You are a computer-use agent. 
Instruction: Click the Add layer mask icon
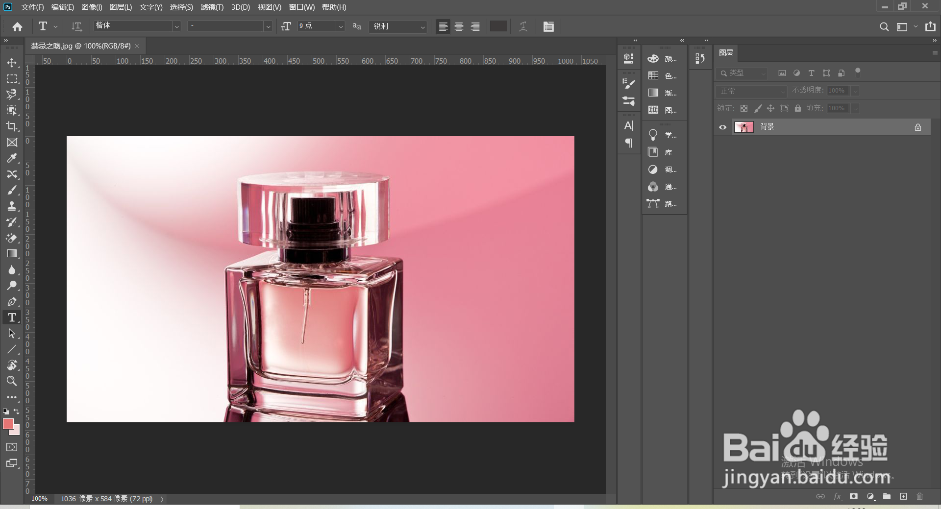point(854,496)
